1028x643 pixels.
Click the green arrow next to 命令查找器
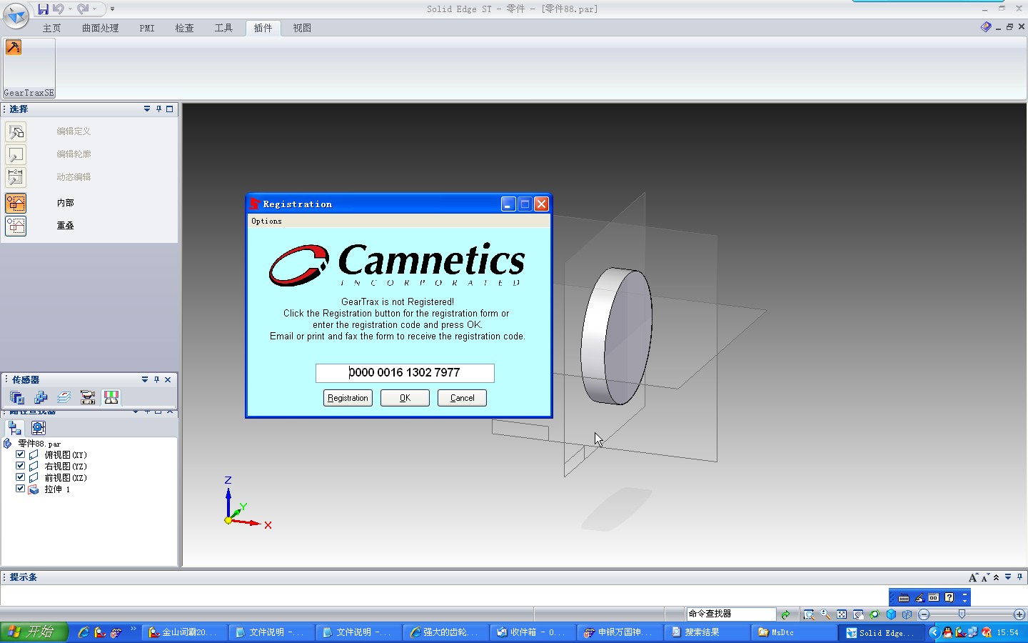pos(785,614)
